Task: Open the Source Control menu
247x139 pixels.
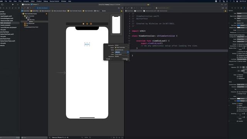Action: [x=54, y=1]
